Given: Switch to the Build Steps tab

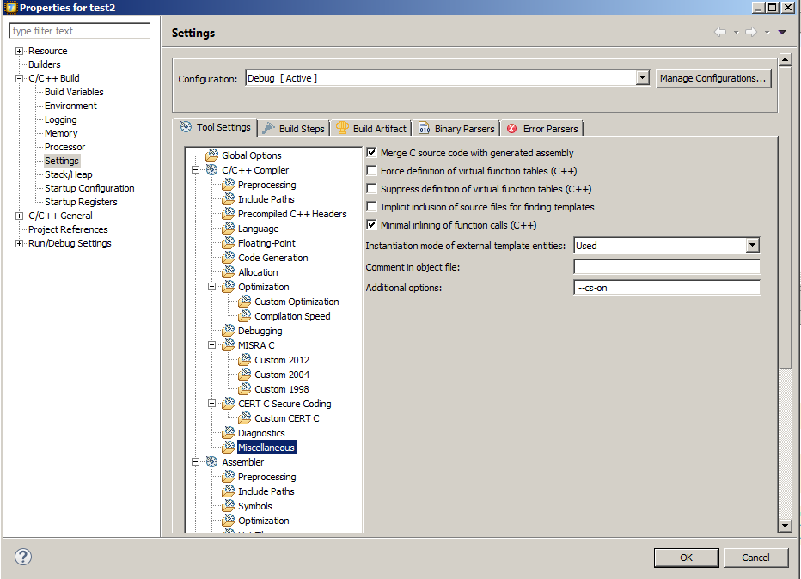Looking at the screenshot, I should coord(293,127).
